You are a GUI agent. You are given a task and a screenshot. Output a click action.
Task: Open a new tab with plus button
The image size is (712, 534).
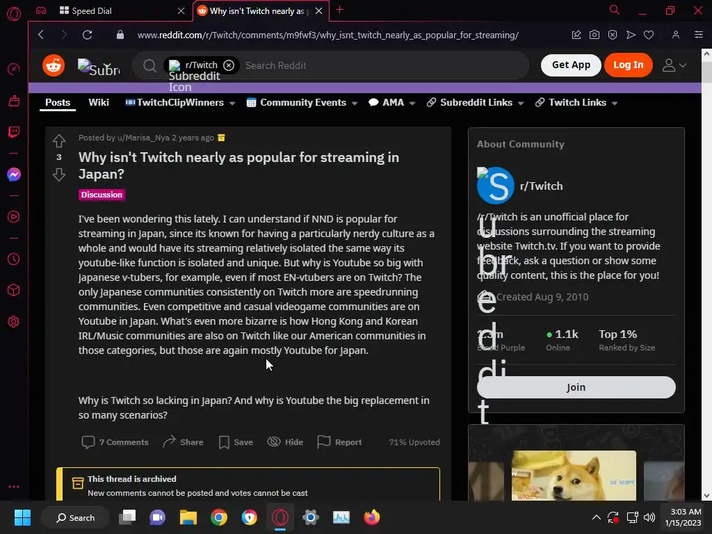pos(339,10)
